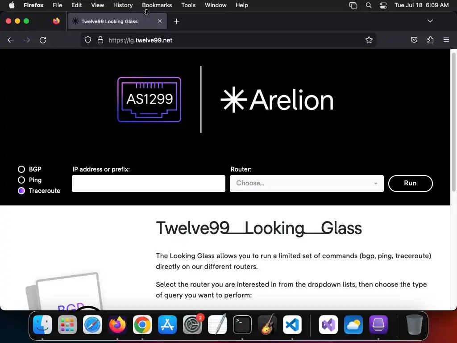Open the View menu
The image size is (457, 343).
97,5
